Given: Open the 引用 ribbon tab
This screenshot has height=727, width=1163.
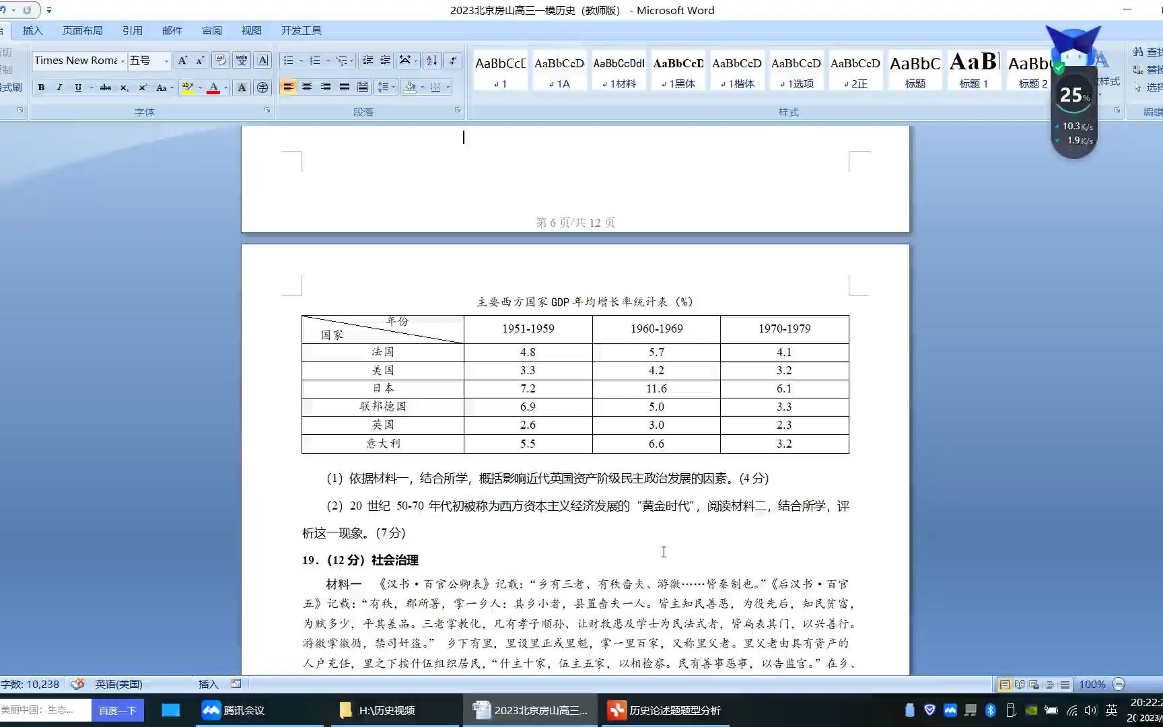Looking at the screenshot, I should pos(132,31).
